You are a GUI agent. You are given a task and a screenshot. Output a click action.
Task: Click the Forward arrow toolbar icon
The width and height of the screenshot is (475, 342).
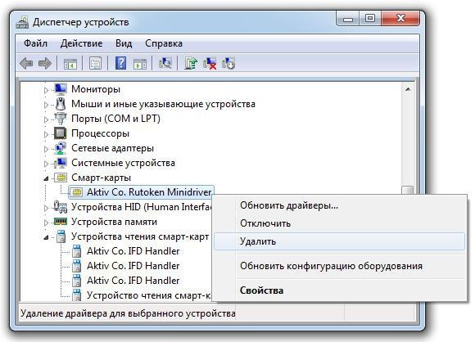[x=45, y=64]
